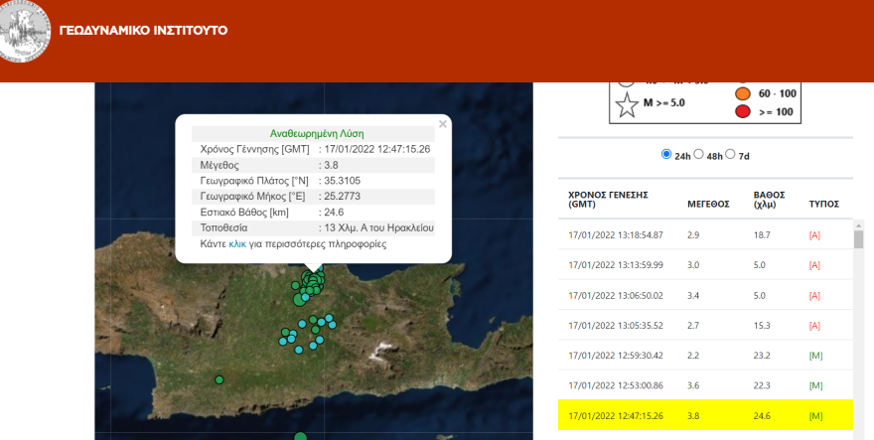This screenshot has height=440, width=874.
Task: Close the earthquake details popup
Action: (443, 123)
